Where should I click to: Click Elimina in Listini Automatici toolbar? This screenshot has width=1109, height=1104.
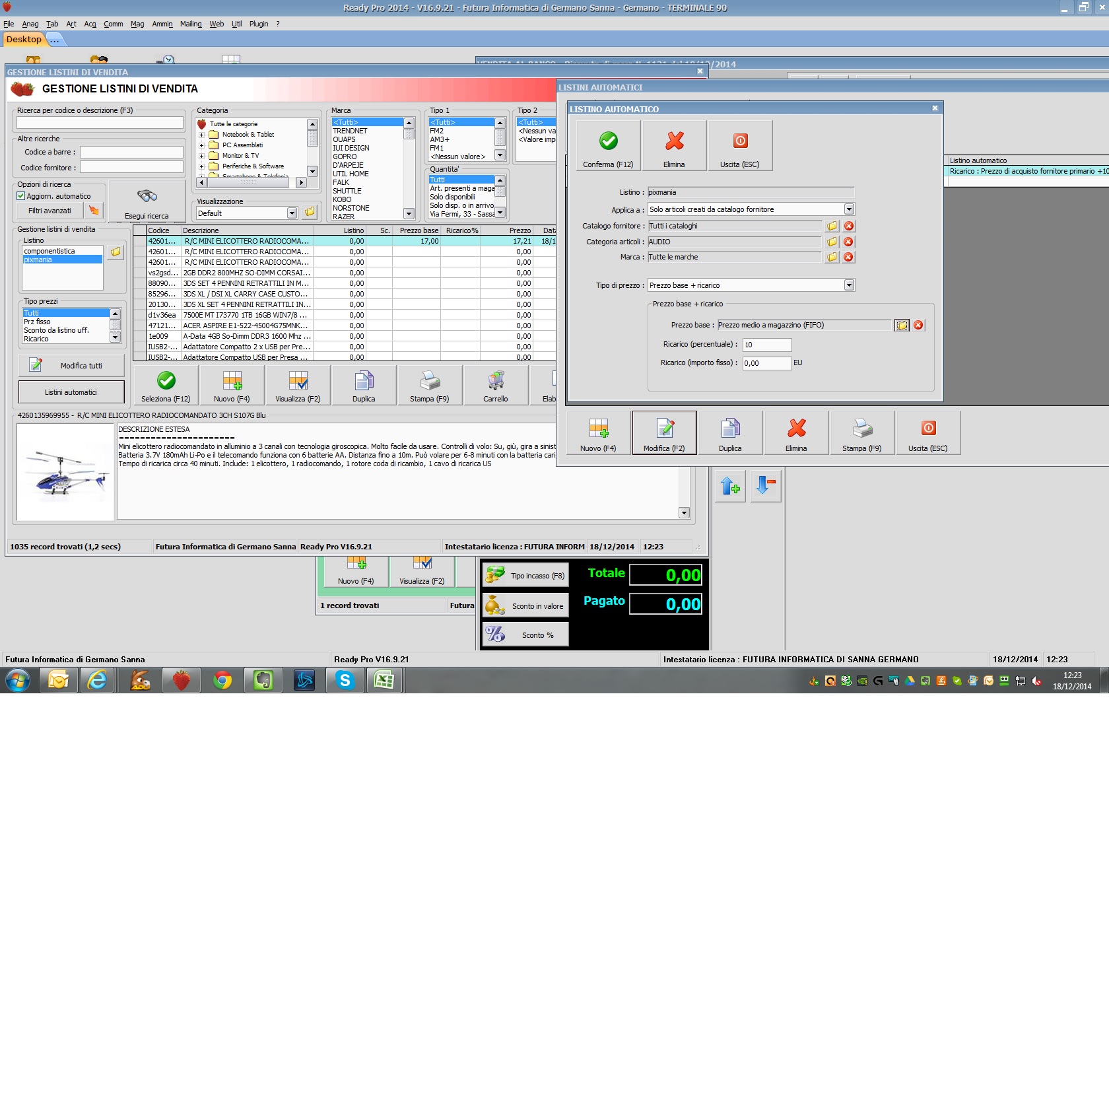(x=796, y=432)
